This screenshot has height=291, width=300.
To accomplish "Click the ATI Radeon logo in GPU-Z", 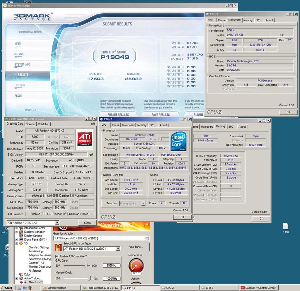I will 85,139.
